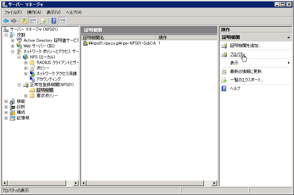294x195 pixels.
Task: Select アカウンティング tree item
Action: (x=48, y=79)
